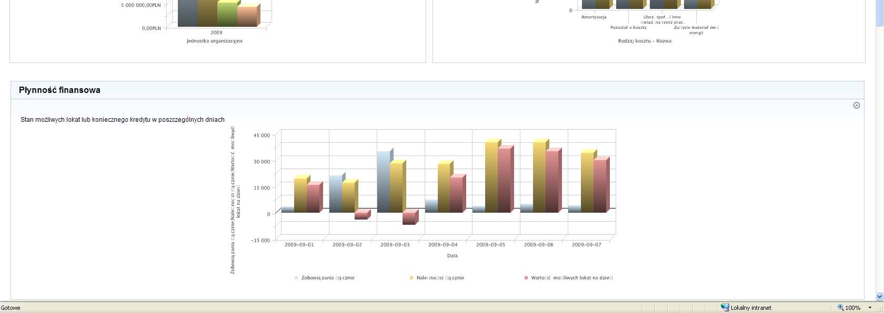The height and width of the screenshot is (313, 884).
Task: Click the Płynność finansowa panel title
Action: [59, 90]
